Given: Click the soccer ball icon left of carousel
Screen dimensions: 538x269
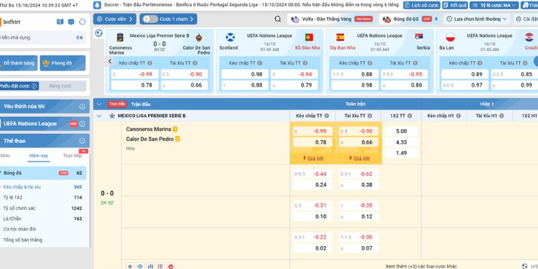Looking at the screenshot, I should [x=99, y=33].
